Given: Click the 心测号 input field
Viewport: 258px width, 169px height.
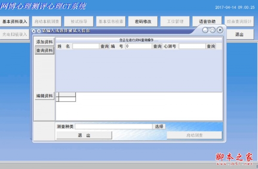Looking at the screenshot, I should (192, 46).
